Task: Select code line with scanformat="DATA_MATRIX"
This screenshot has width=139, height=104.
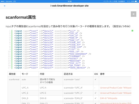Action: tap(52, 68)
